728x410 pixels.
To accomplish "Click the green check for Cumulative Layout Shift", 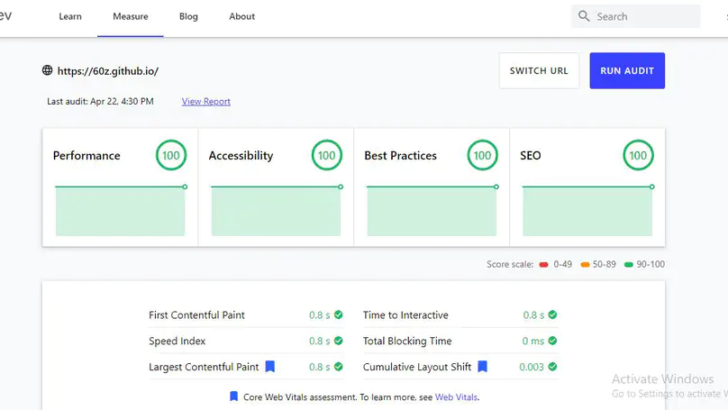I will point(552,367).
